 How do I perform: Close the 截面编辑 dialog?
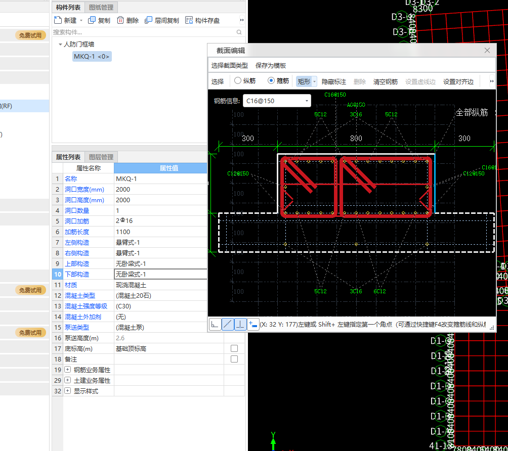(x=487, y=51)
